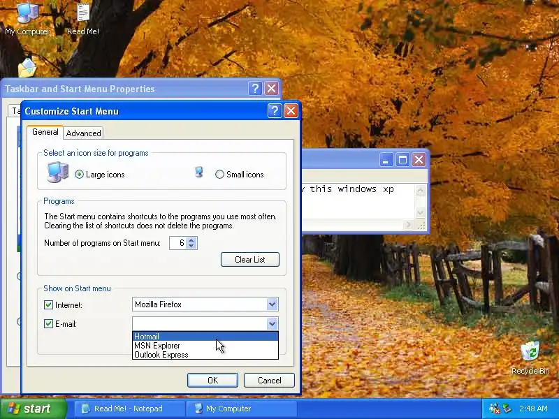Click the taskbar clock showing 2:48 AM

(533, 409)
